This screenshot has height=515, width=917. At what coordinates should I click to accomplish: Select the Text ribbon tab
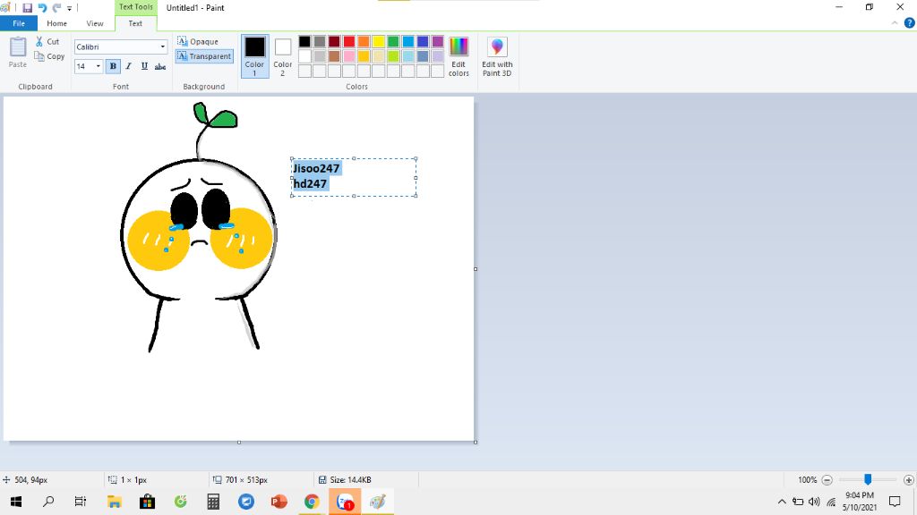135,23
